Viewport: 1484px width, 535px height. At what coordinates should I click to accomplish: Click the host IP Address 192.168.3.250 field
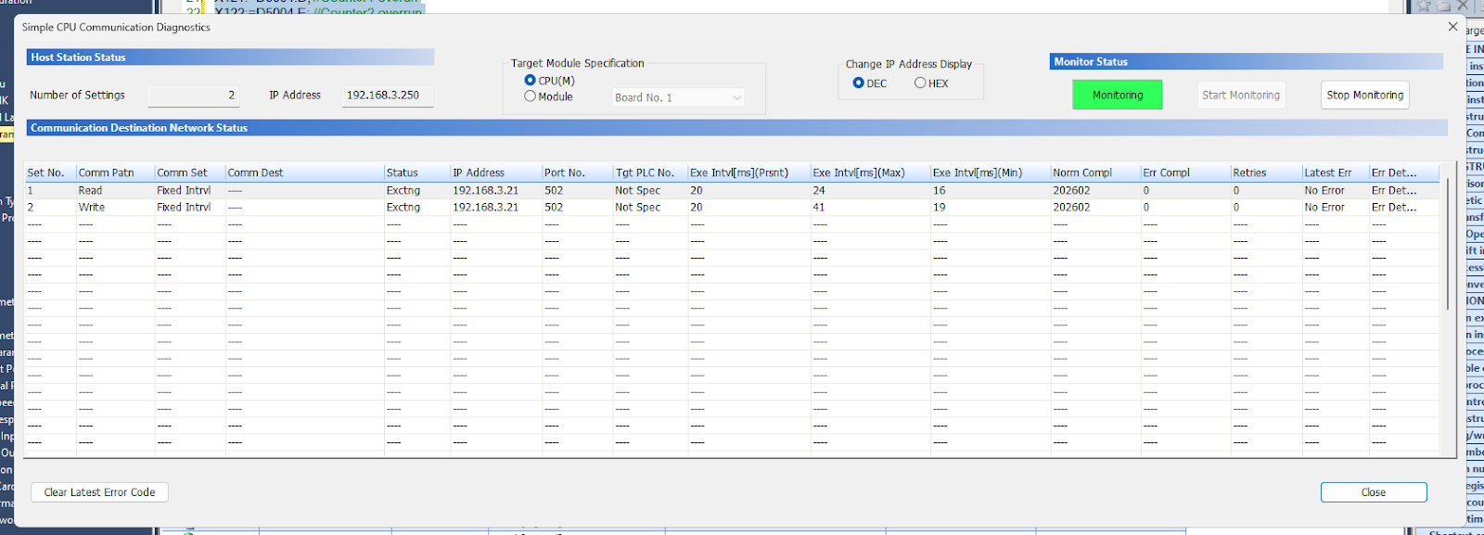click(x=388, y=96)
